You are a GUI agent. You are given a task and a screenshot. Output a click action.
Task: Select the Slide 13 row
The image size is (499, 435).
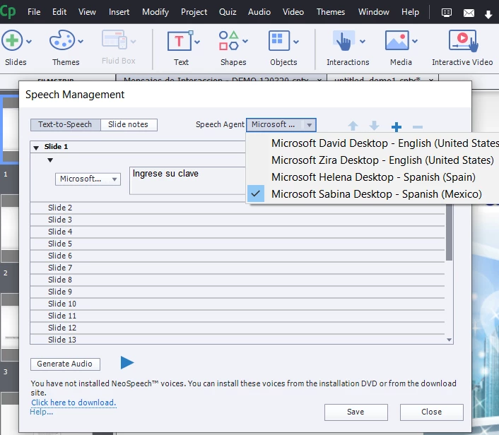237,340
